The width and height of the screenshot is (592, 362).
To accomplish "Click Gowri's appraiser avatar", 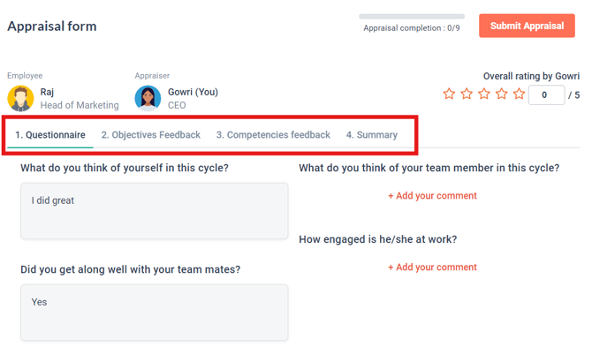I will coord(148,98).
